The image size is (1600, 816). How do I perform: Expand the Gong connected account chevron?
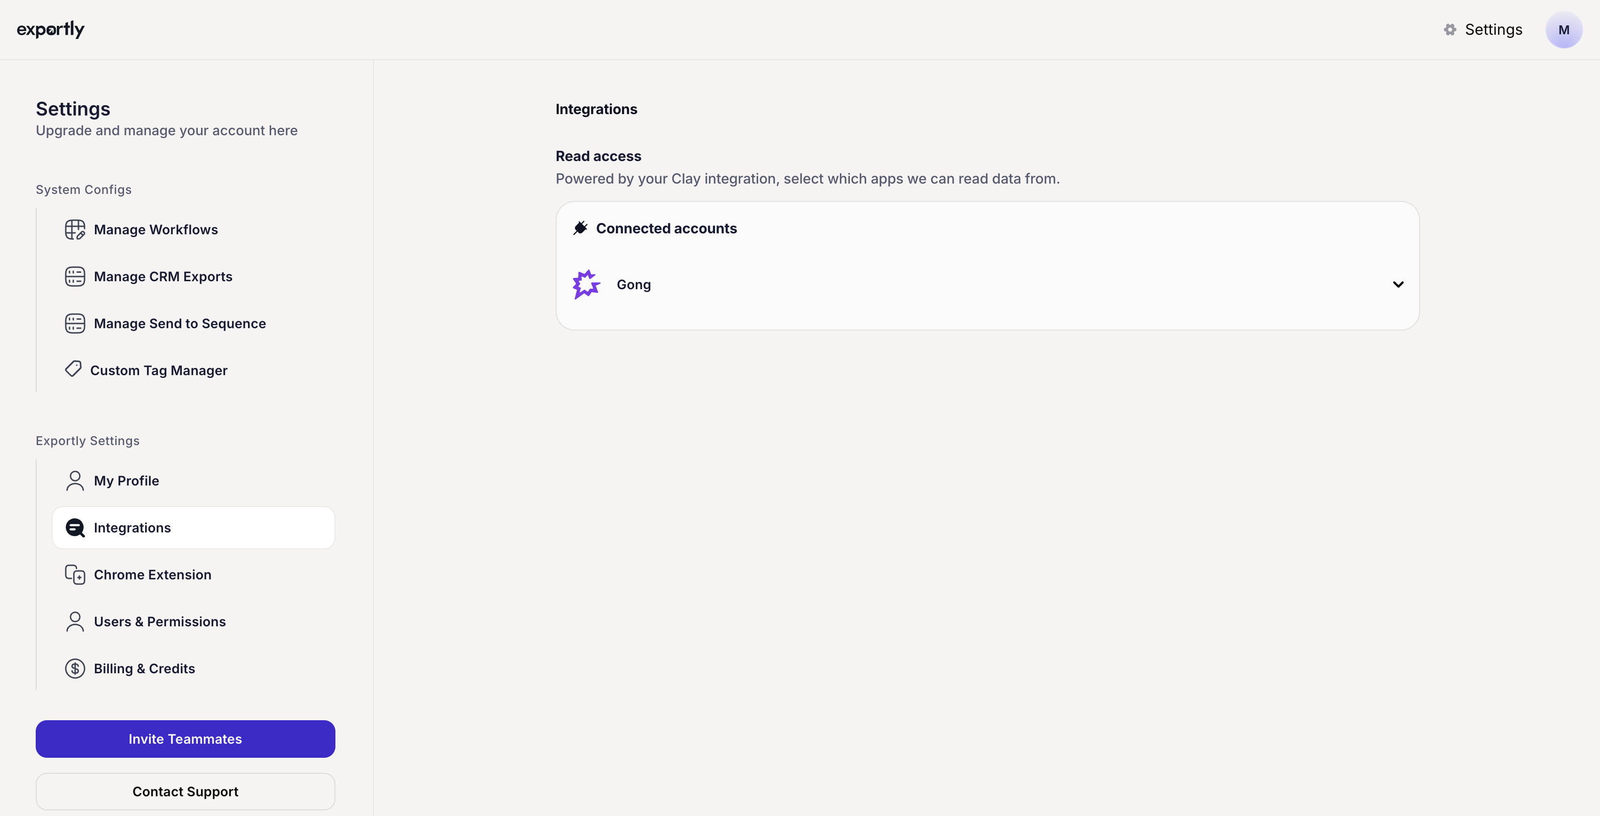click(x=1398, y=285)
